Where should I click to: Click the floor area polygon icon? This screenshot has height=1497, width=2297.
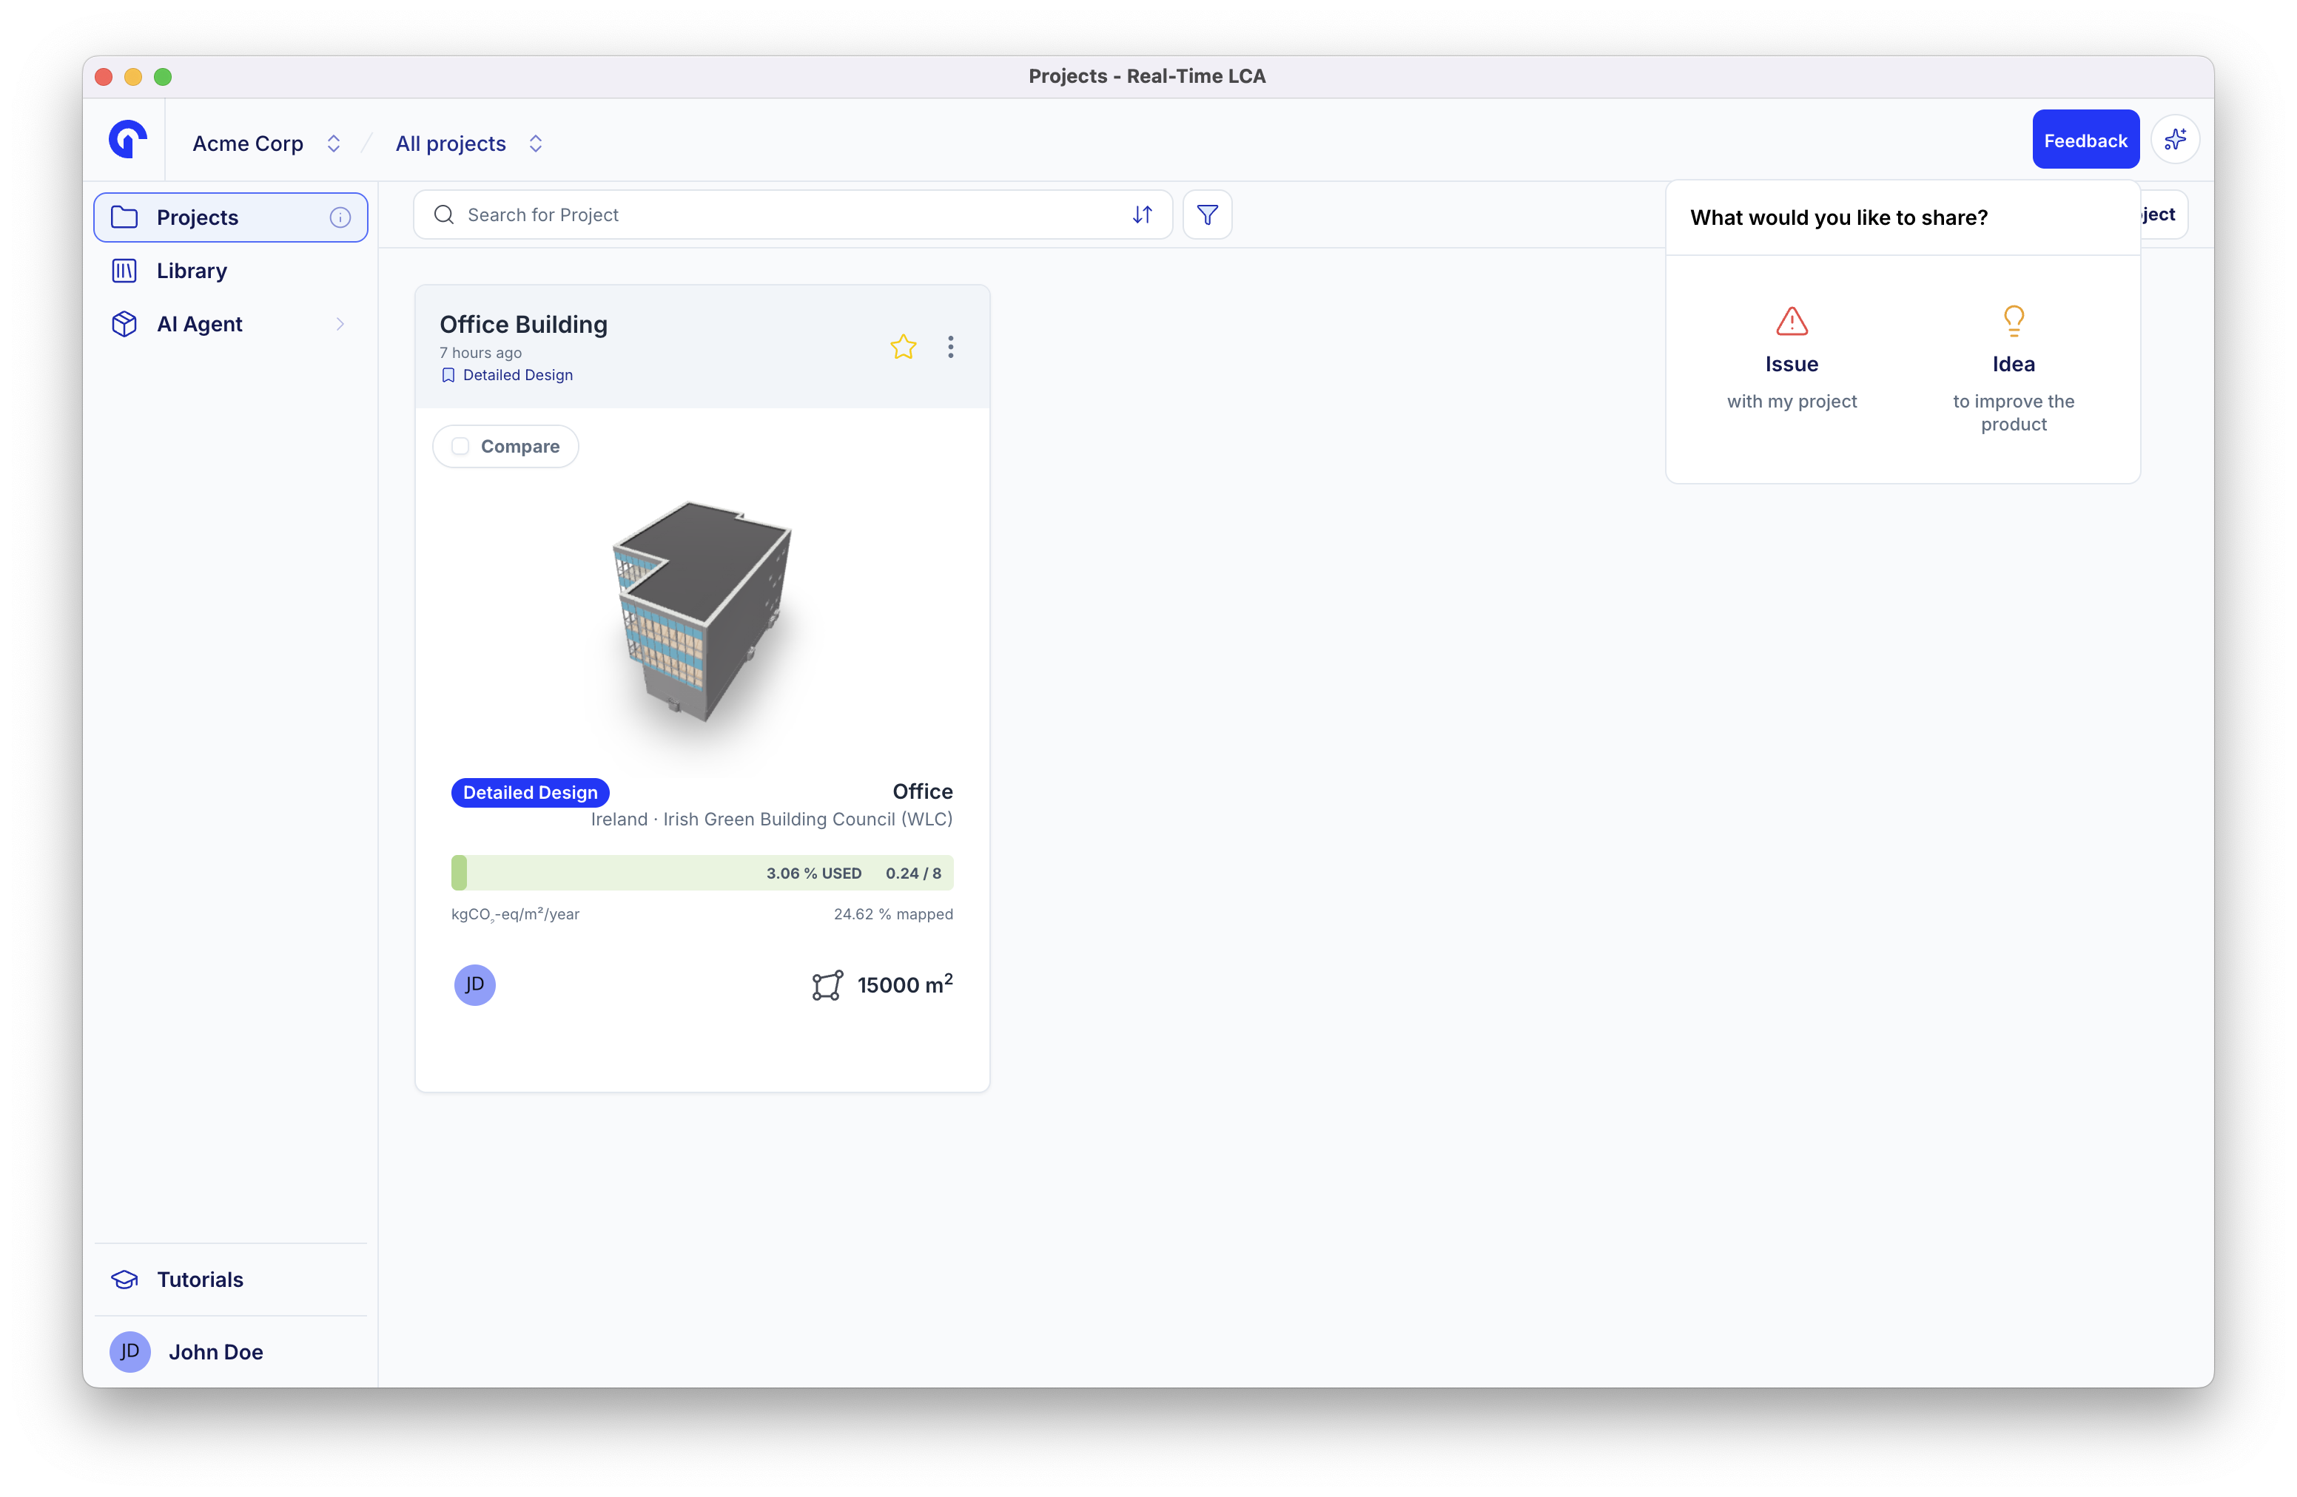[x=827, y=985]
